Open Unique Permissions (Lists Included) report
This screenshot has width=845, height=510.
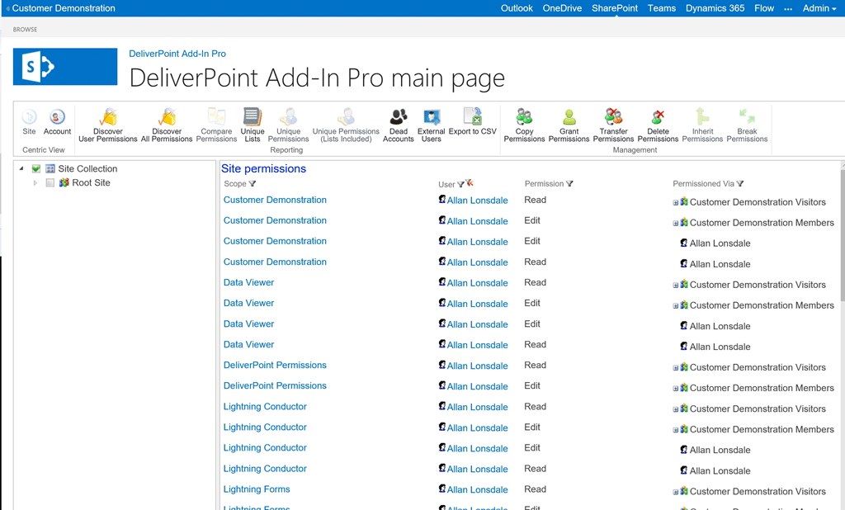pyautogui.click(x=346, y=125)
